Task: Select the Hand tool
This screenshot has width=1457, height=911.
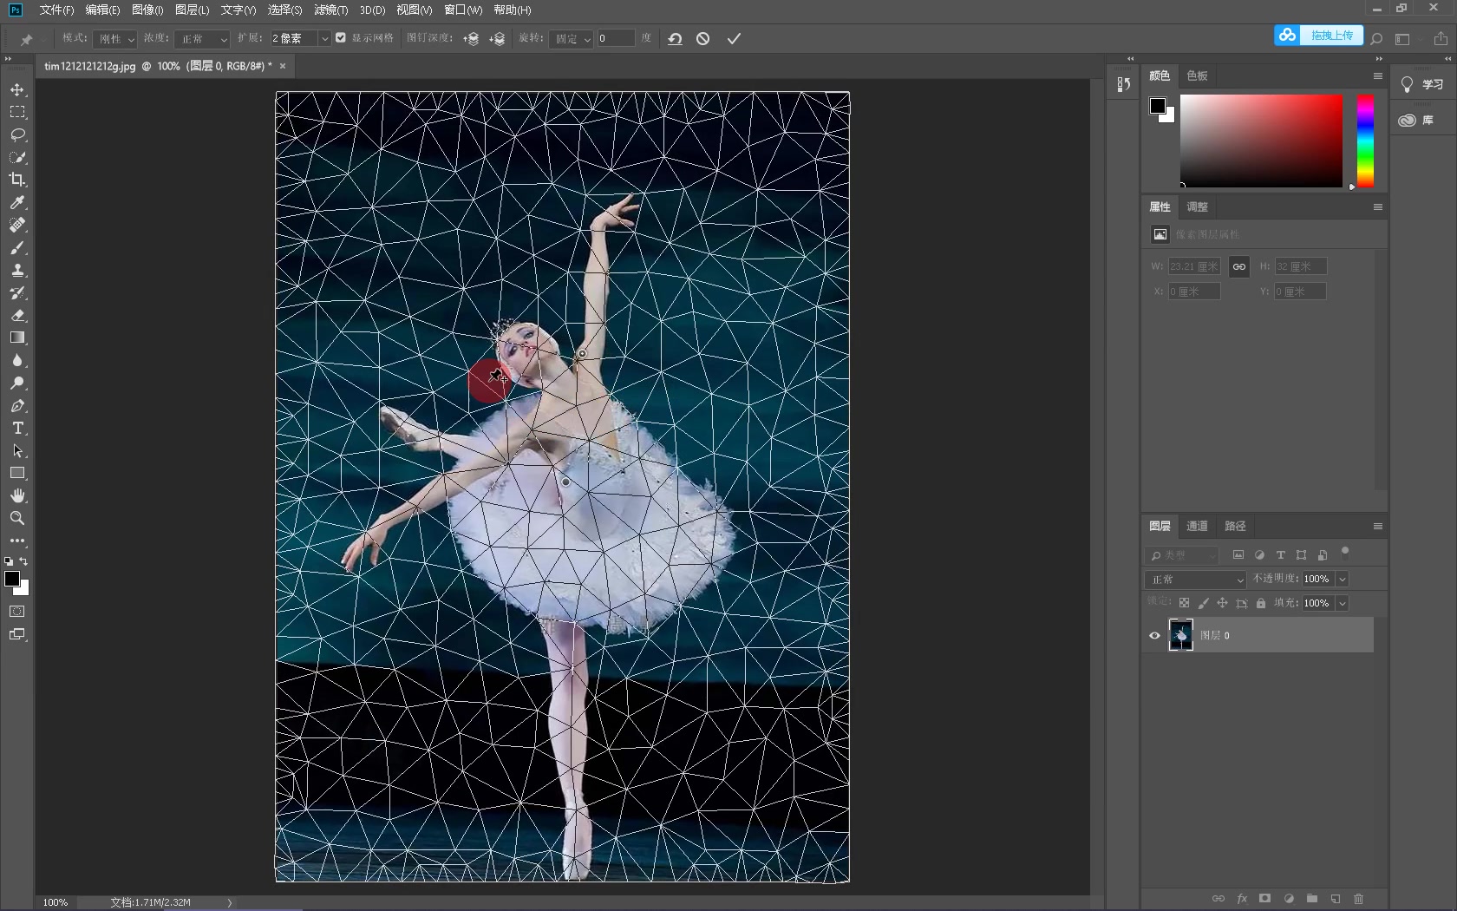Action: (17, 495)
